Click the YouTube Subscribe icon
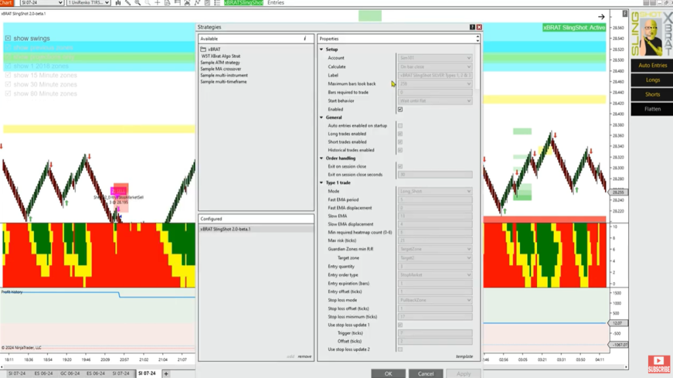The height and width of the screenshot is (378, 673). pyautogui.click(x=659, y=364)
